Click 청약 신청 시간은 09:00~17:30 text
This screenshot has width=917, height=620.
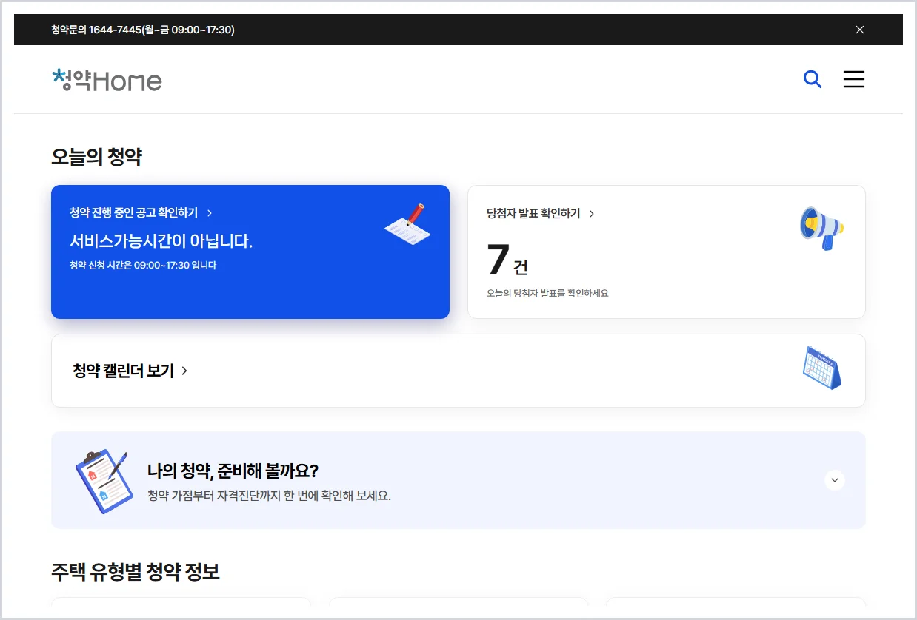pyautogui.click(x=143, y=265)
